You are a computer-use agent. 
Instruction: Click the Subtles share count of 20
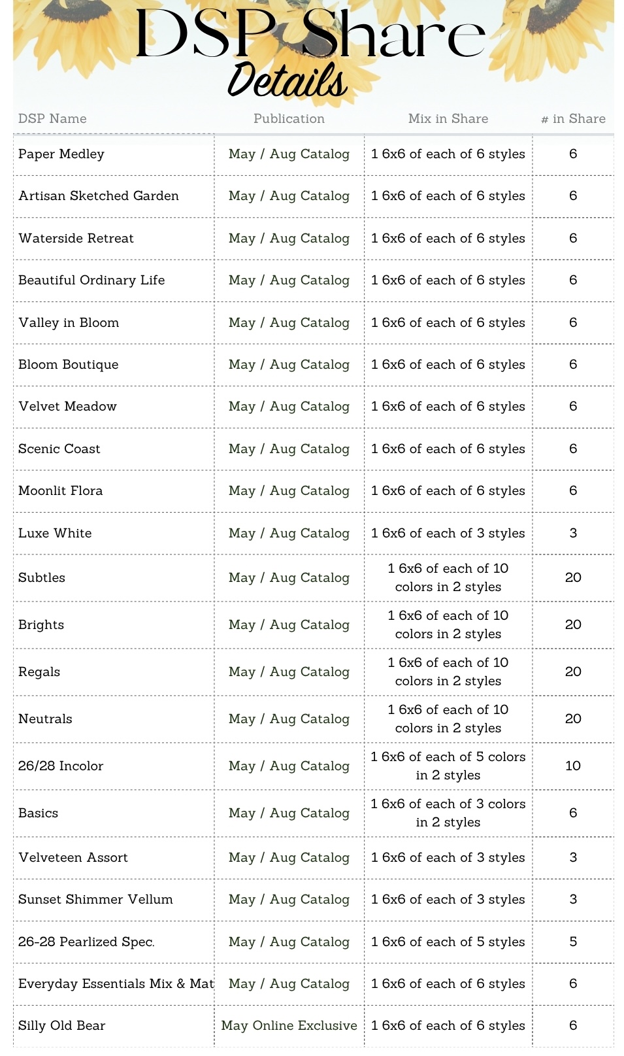tap(573, 577)
